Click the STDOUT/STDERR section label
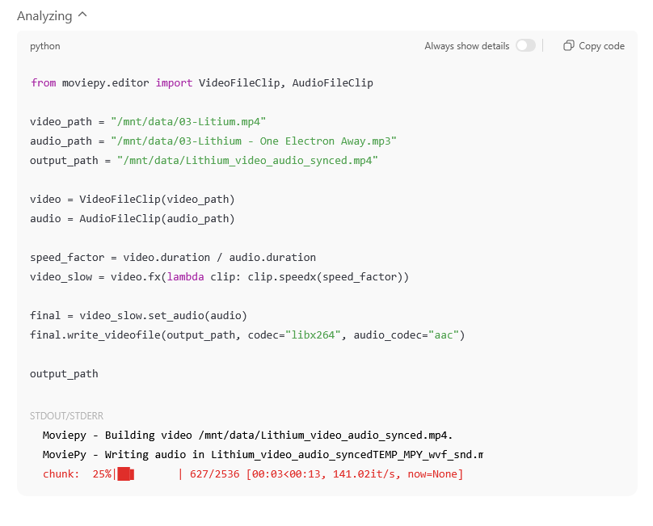 tap(66, 416)
